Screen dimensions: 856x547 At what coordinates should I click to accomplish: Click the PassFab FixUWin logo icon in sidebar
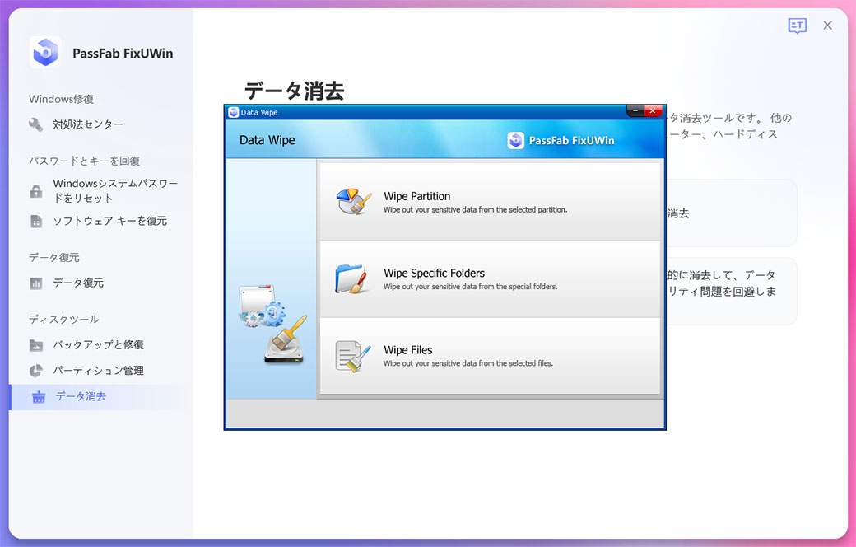45,53
